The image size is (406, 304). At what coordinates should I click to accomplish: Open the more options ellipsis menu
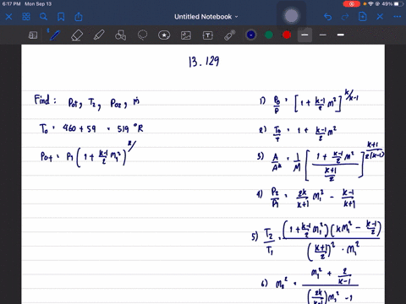pos(398,17)
